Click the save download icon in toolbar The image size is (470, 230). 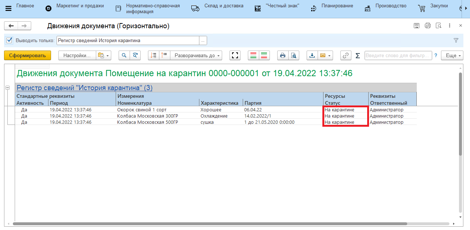coord(312,55)
